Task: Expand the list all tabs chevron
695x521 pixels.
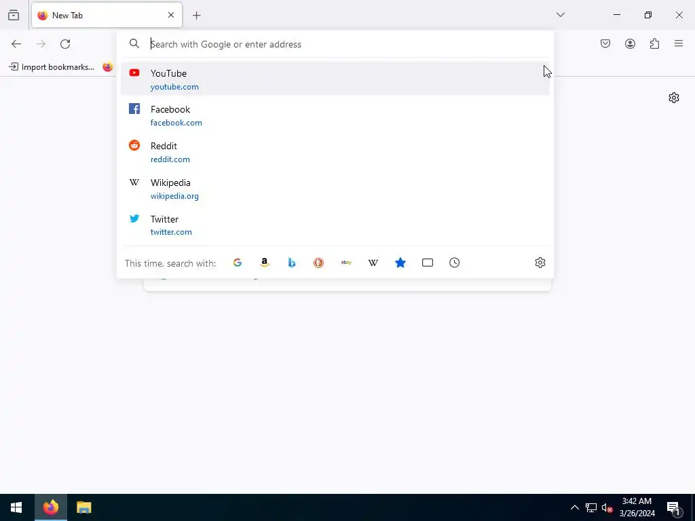Action: pyautogui.click(x=561, y=15)
